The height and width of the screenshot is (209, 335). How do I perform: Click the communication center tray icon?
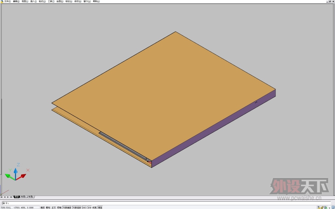[x=319, y=207]
